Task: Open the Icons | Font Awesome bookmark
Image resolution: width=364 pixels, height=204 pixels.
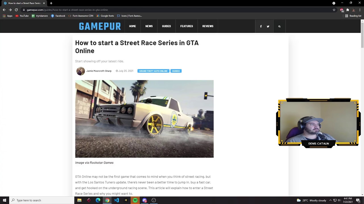Action: [129, 16]
